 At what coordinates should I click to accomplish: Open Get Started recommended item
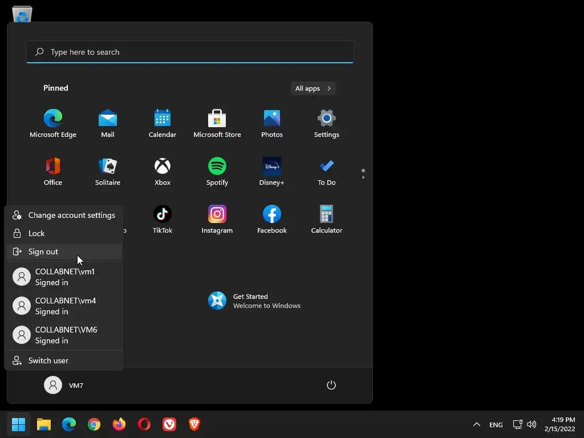point(254,301)
